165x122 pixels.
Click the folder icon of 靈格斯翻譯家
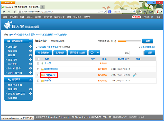click(x=42, y=69)
